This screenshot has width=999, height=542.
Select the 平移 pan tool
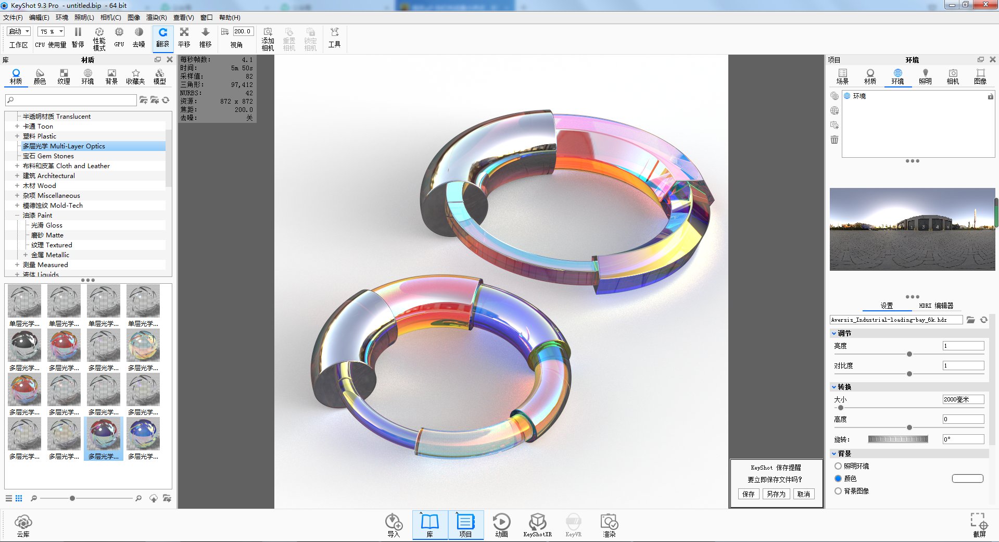184,37
